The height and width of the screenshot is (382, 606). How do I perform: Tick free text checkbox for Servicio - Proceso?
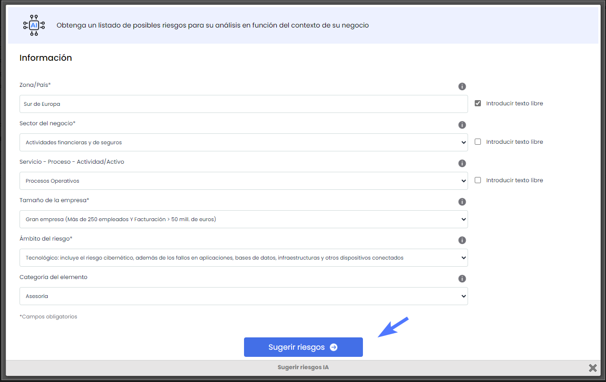click(478, 180)
